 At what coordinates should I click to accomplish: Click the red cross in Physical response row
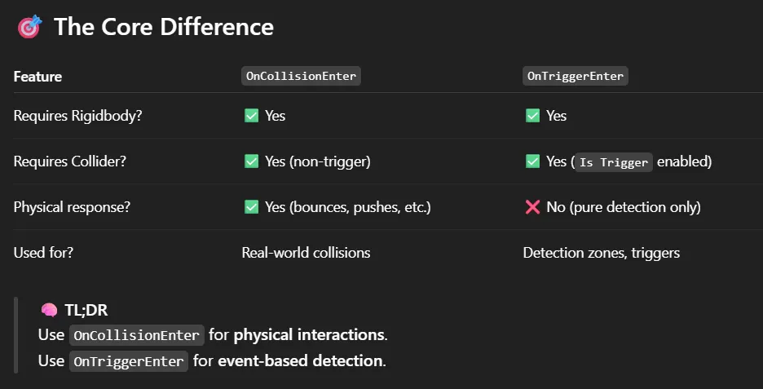532,207
